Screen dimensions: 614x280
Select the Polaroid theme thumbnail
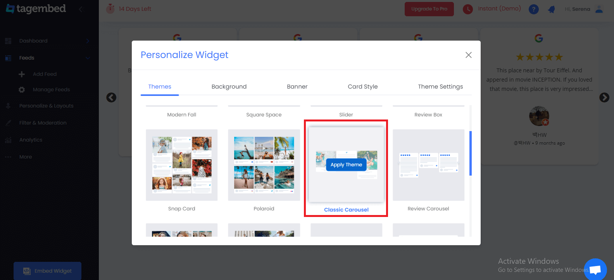(264, 165)
